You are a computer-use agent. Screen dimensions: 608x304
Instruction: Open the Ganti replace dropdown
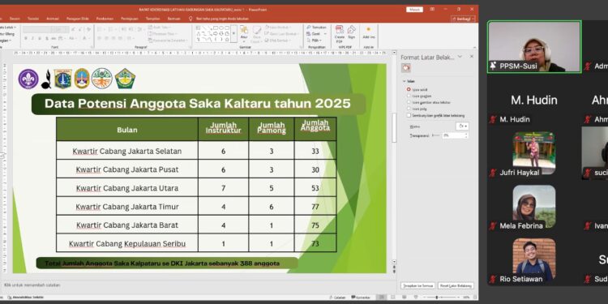point(315,34)
